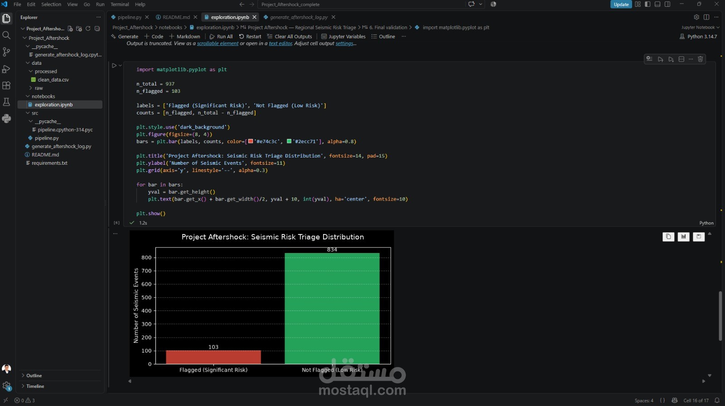Open the Run and Debug view

click(x=6, y=69)
